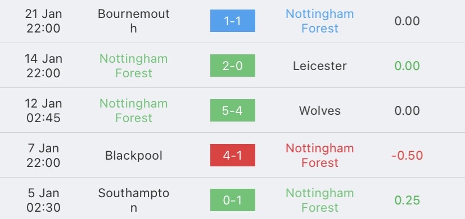Select the 21 Jan 22:00 match date

pyautogui.click(x=43, y=21)
